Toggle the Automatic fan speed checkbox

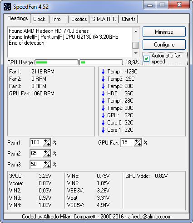click(x=147, y=58)
